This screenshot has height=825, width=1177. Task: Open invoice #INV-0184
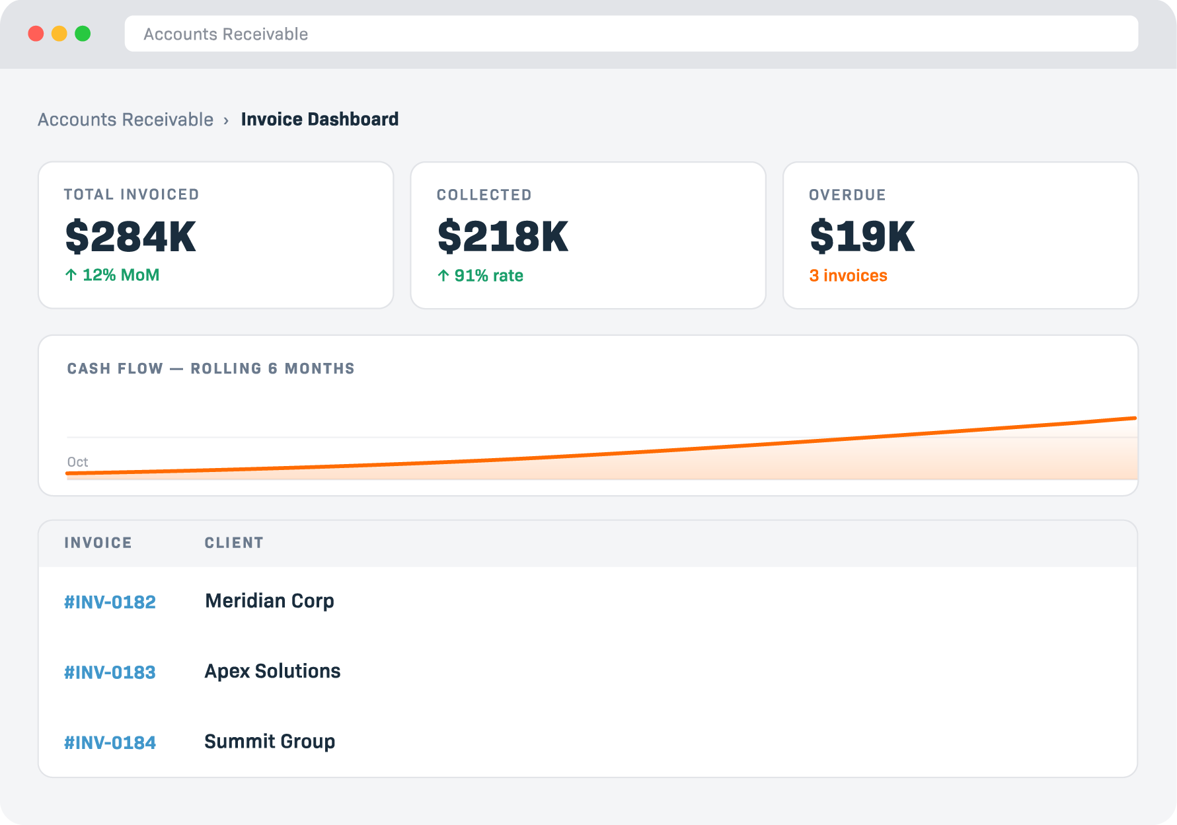click(110, 743)
